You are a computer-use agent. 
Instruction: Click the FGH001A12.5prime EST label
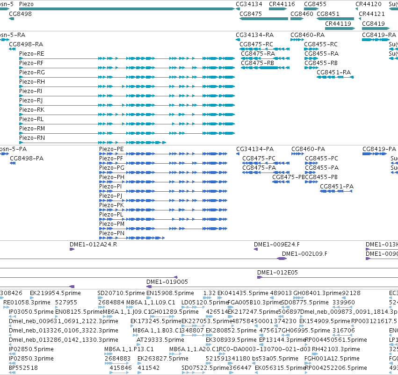coord(332,359)
